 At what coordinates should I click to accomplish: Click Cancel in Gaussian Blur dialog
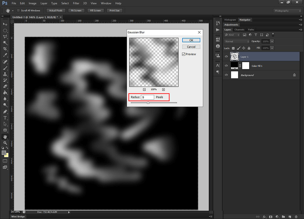pyautogui.click(x=191, y=47)
